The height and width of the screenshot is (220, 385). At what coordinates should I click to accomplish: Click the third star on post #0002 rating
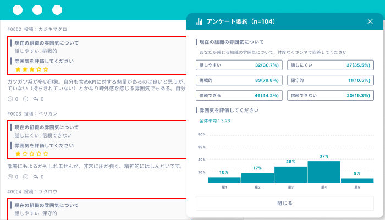32,69
